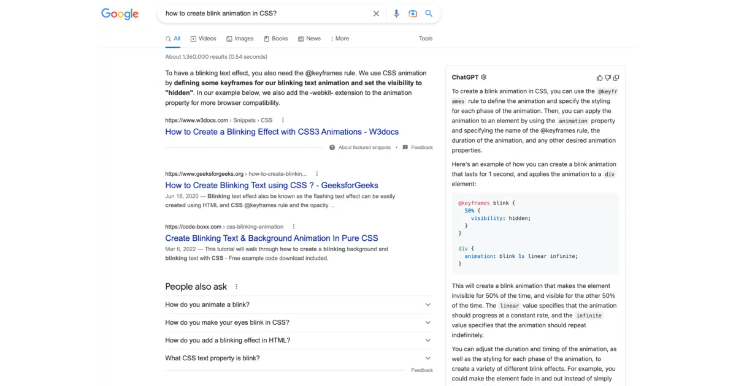736x386 pixels.
Task: Clear the search query with the X icon
Action: point(377,13)
